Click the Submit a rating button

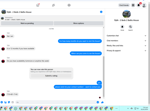[51, 76]
